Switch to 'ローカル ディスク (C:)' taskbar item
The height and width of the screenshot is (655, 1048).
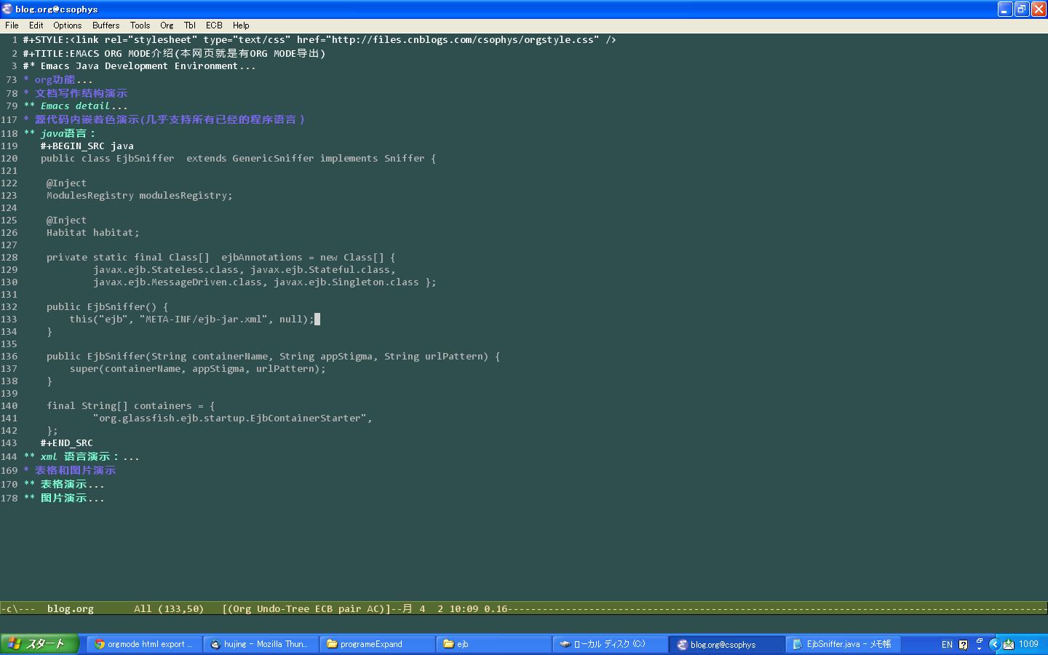[609, 644]
